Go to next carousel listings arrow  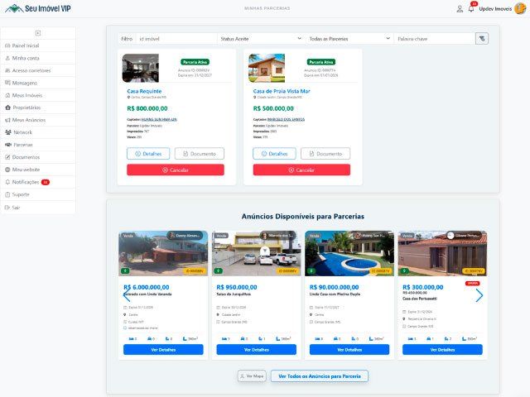[479, 295]
